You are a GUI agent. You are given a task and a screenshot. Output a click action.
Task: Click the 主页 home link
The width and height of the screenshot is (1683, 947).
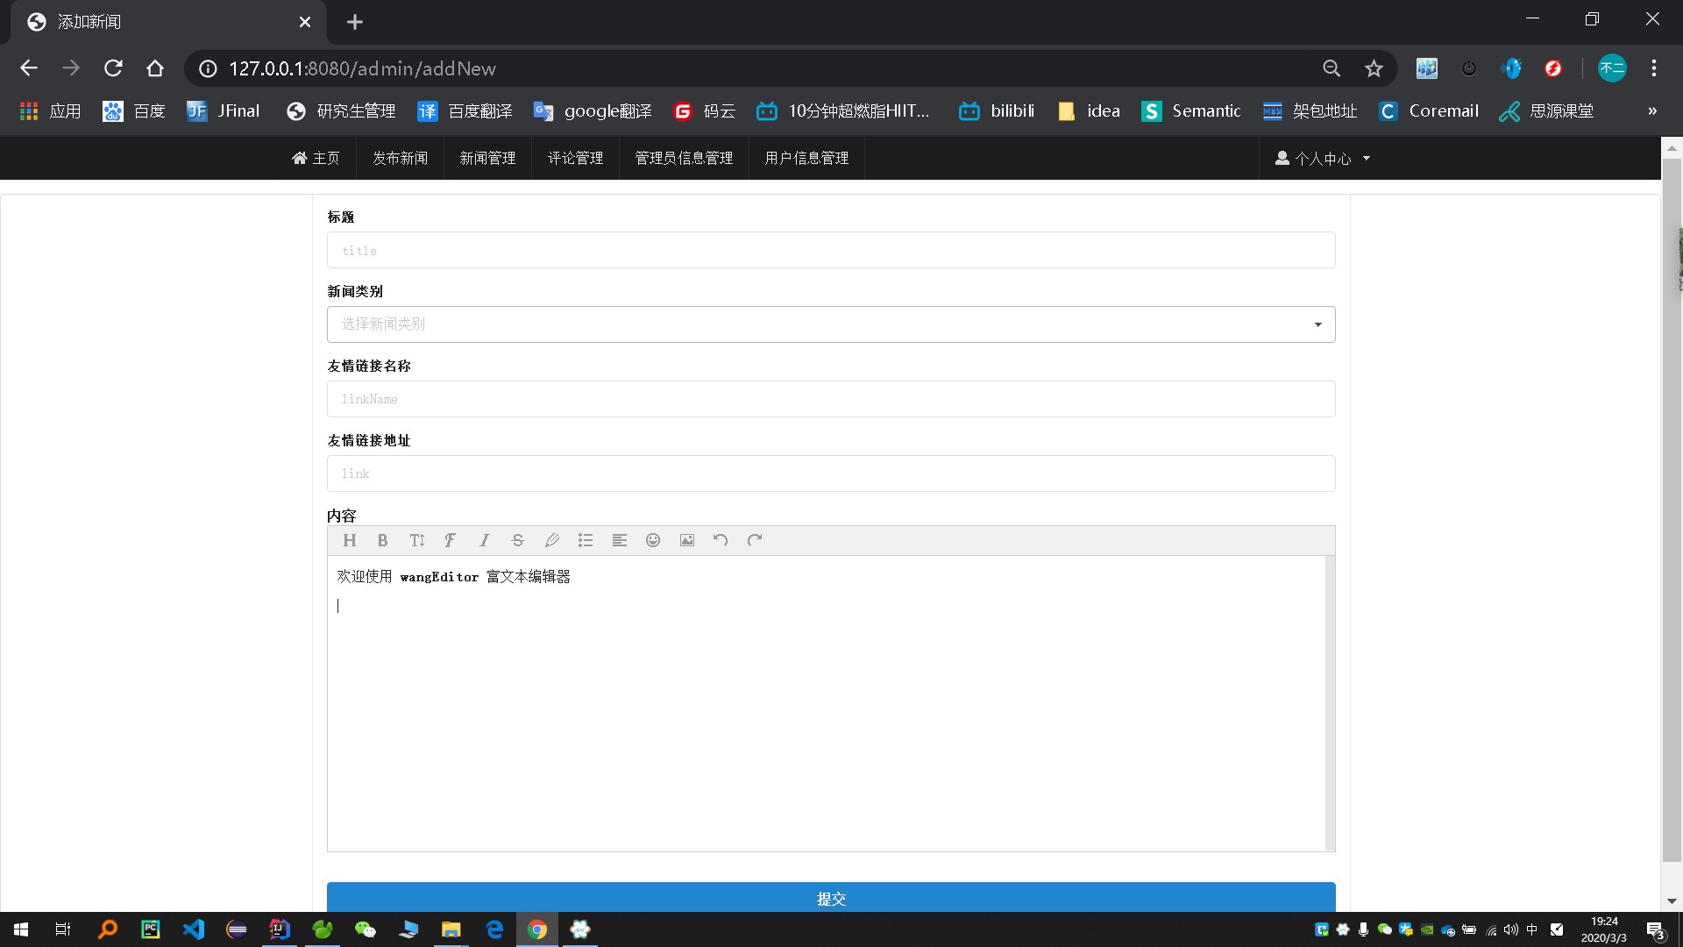coord(316,159)
